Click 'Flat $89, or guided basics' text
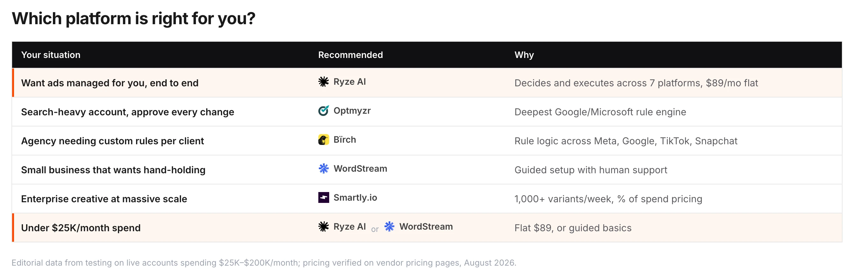Image resolution: width=854 pixels, height=279 pixels. 573,228
